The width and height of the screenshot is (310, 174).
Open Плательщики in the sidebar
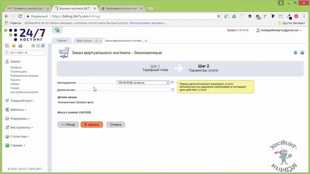(x=18, y=72)
